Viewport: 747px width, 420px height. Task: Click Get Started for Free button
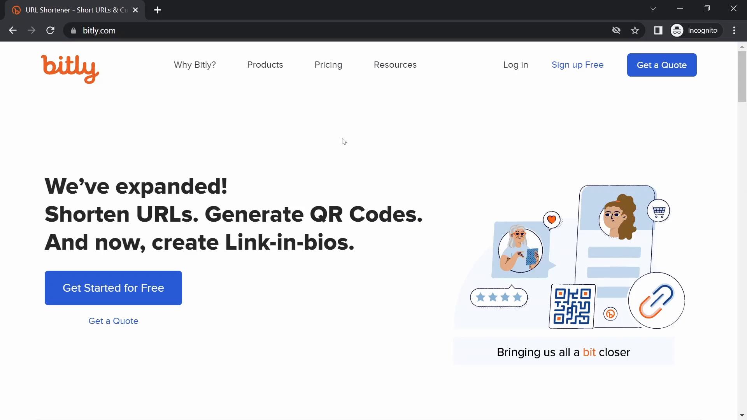(113, 288)
